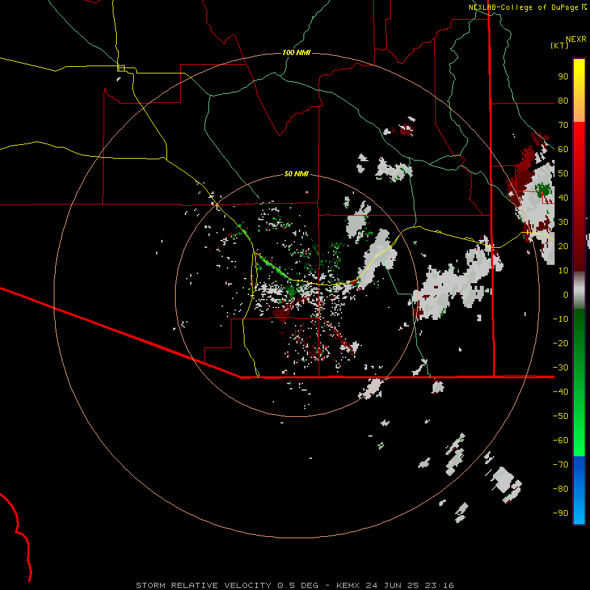Click the -70 value on velocity scale
Viewport: 590px width, 590px height.
tap(560, 464)
